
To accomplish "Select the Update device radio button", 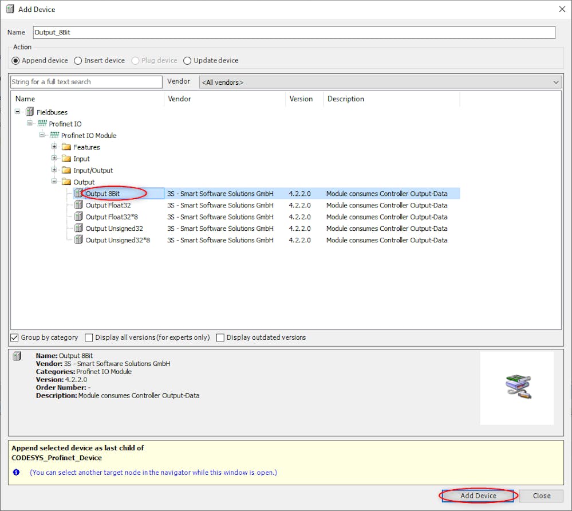I will click(x=187, y=61).
